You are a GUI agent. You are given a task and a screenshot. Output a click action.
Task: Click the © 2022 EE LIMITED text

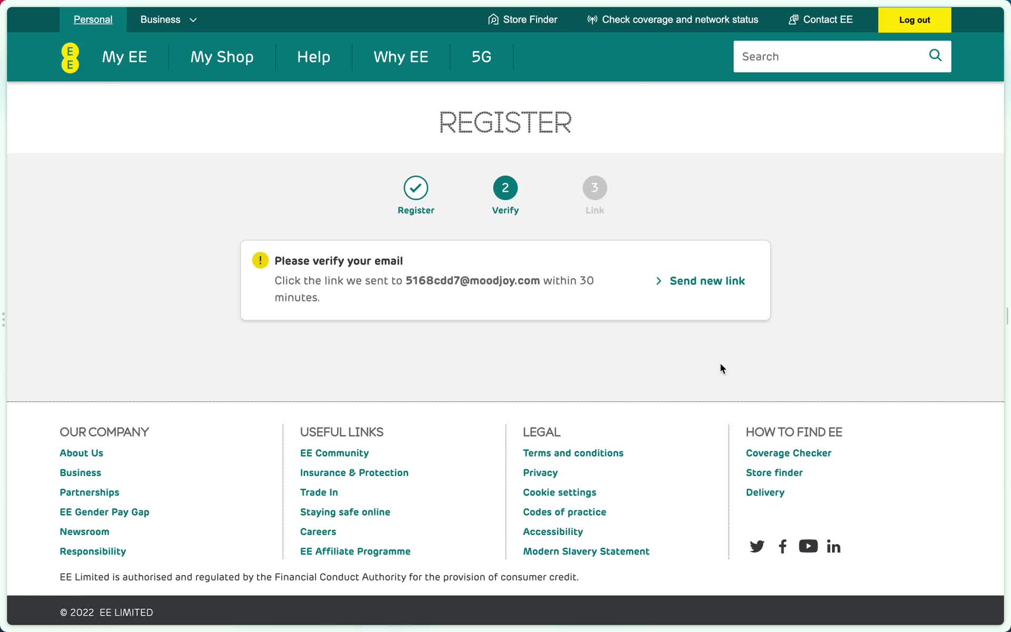(106, 613)
